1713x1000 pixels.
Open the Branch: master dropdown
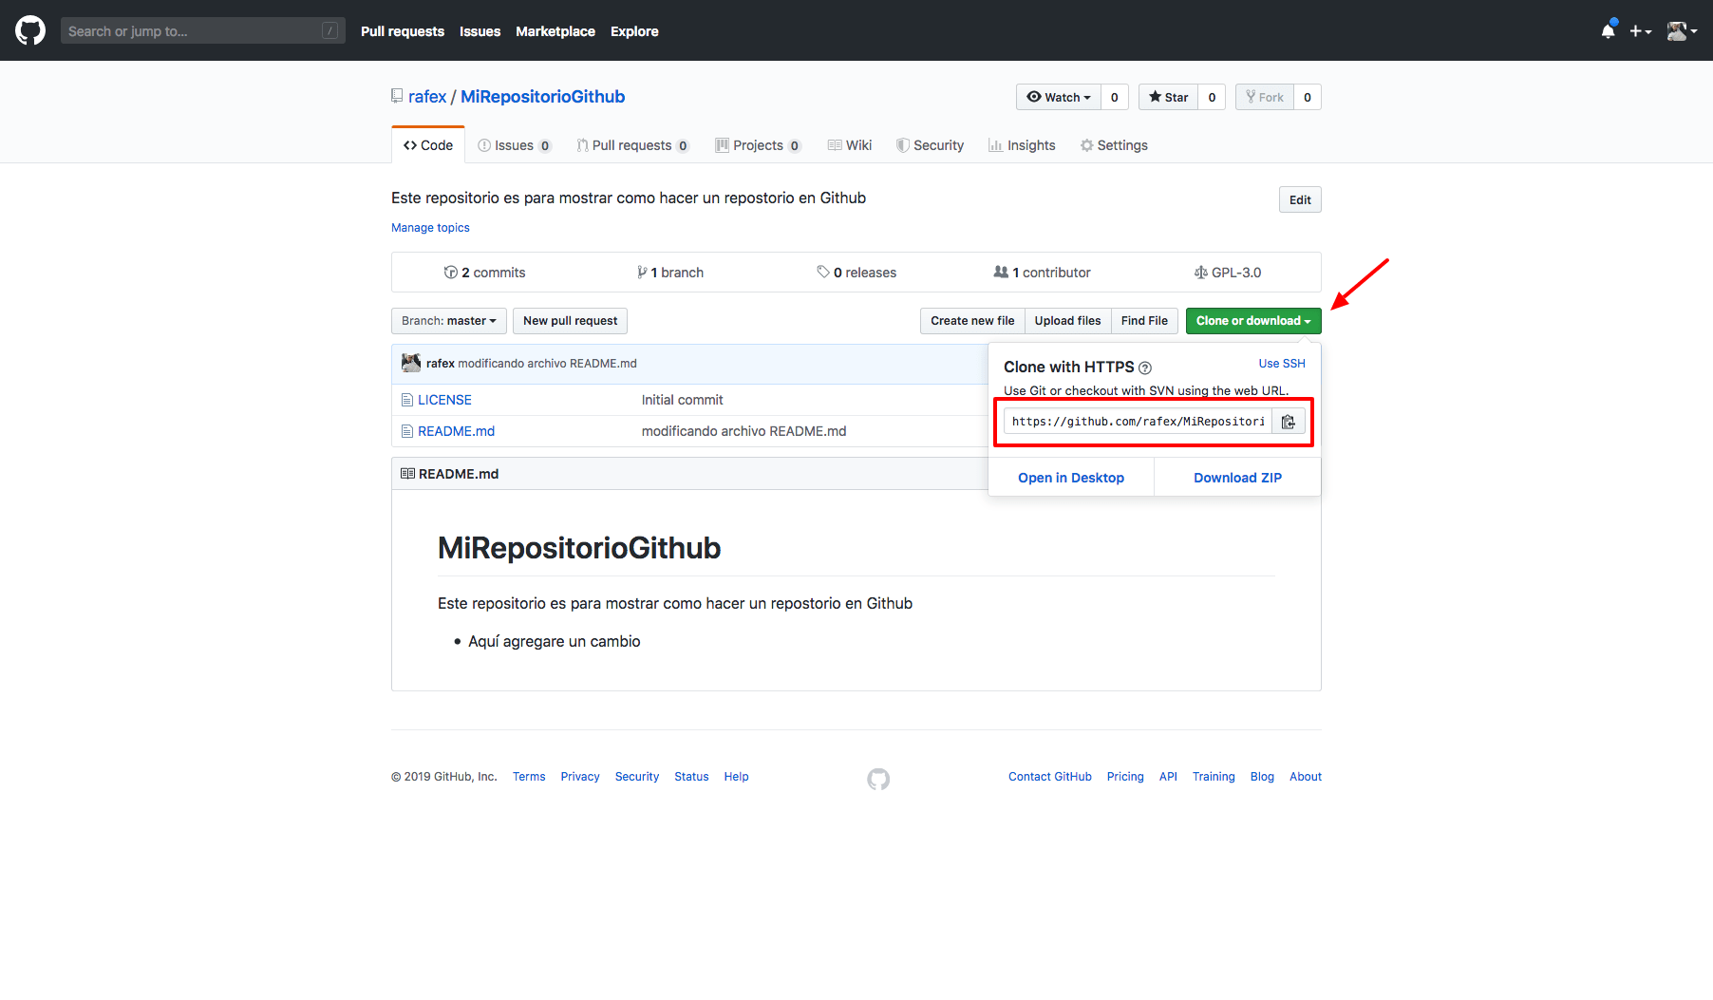pyautogui.click(x=448, y=320)
